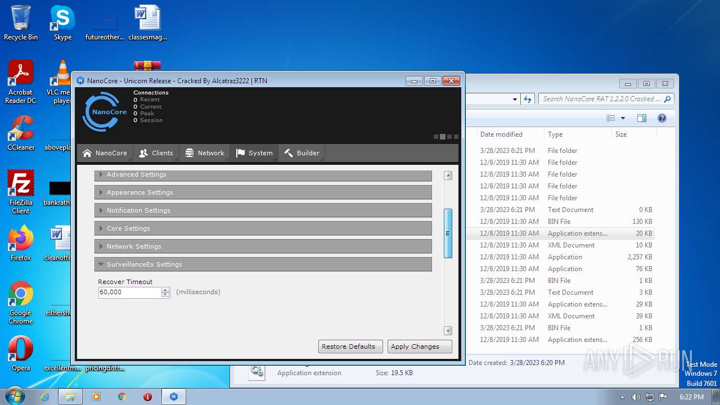Click the NanoCore title bar icon
The height and width of the screenshot is (405, 720).
click(x=80, y=80)
